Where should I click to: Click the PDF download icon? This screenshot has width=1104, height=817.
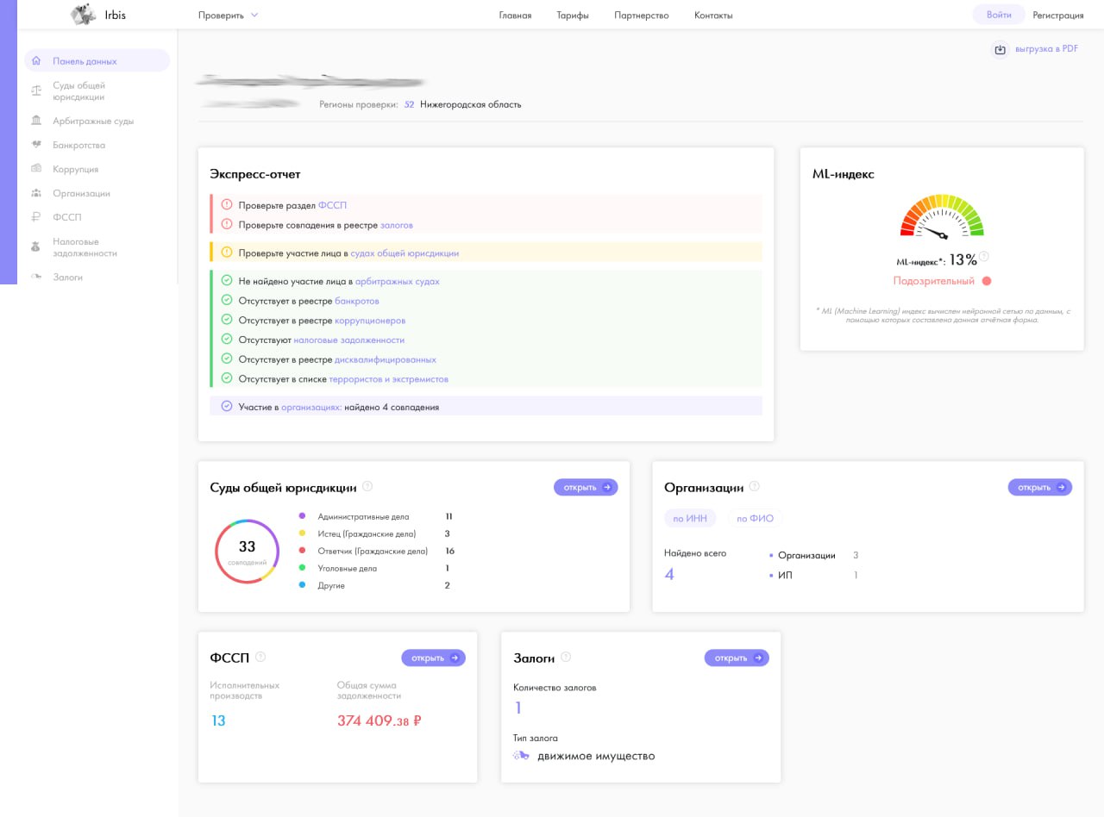pyautogui.click(x=1000, y=49)
